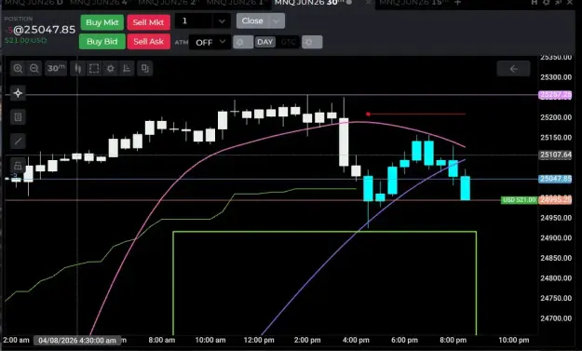Switch to MNQ JUN26 1 tab
This screenshot has width=582, height=351.
(x=237, y=3)
